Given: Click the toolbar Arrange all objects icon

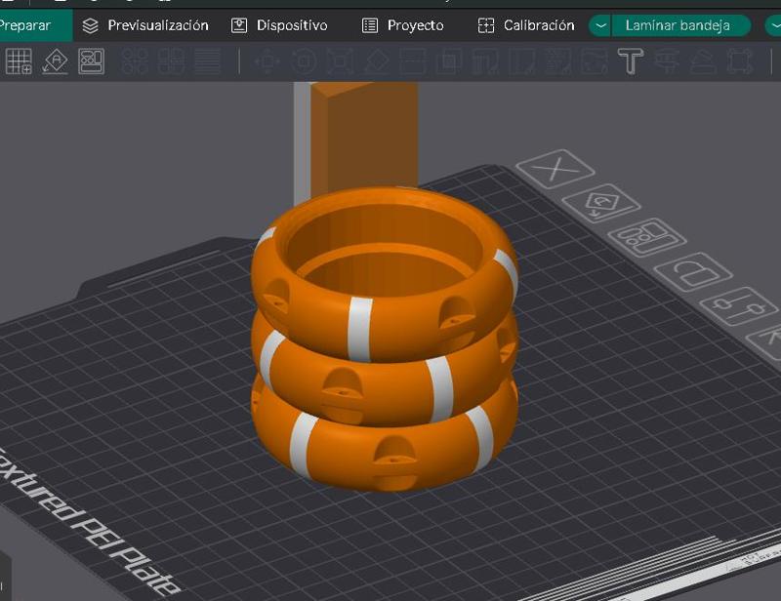Looking at the screenshot, I should [91, 61].
